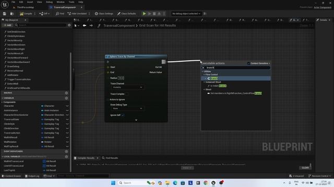Select the DetectWall function
This screenshot has width=334, height=187.
click(x=13, y=84)
